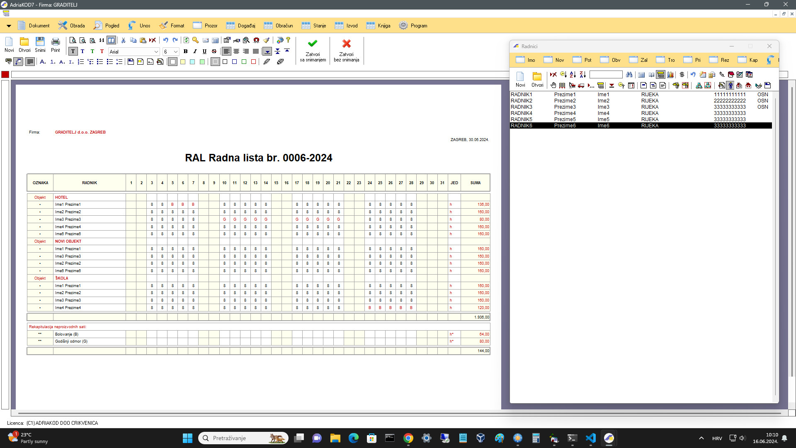
Task: Create a new document with main Novi icon
Action: click(9, 44)
